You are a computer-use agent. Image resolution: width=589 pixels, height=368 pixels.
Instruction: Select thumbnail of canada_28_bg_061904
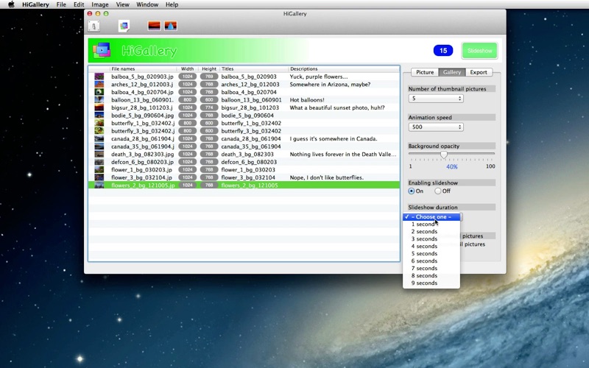click(99, 138)
